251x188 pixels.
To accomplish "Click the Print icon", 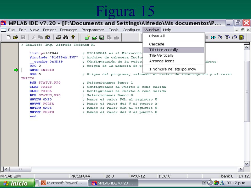I will tap(58, 37).
